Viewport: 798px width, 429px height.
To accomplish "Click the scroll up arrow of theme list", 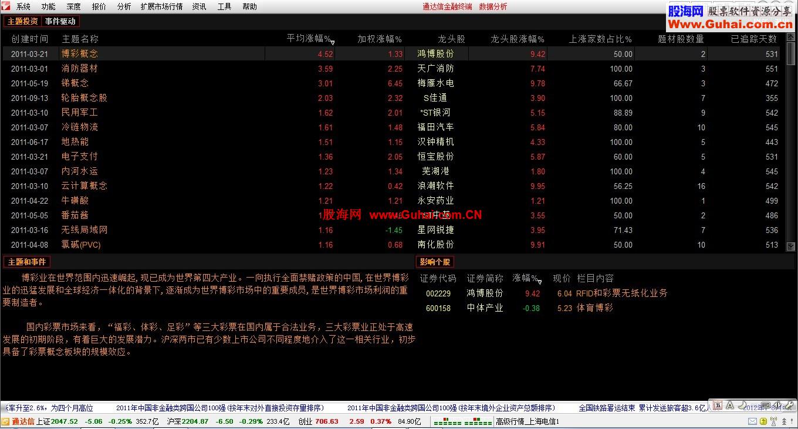I will (x=790, y=38).
